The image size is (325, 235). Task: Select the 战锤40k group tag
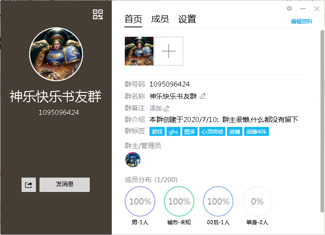click(x=256, y=132)
